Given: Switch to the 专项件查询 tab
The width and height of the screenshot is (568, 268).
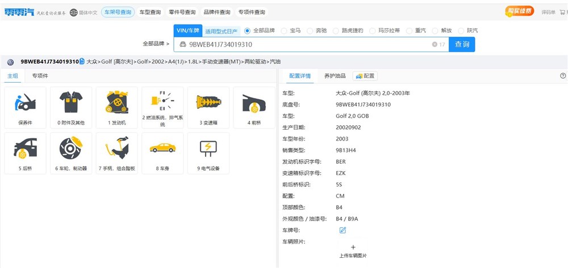Looking at the screenshot, I should click(x=252, y=12).
